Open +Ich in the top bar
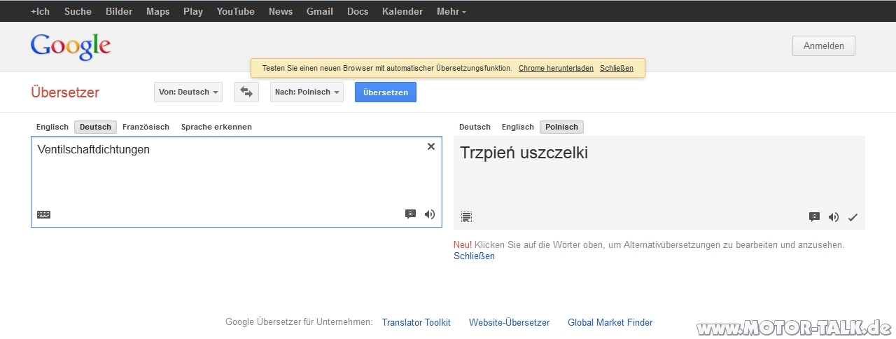896x339 pixels. (41, 11)
